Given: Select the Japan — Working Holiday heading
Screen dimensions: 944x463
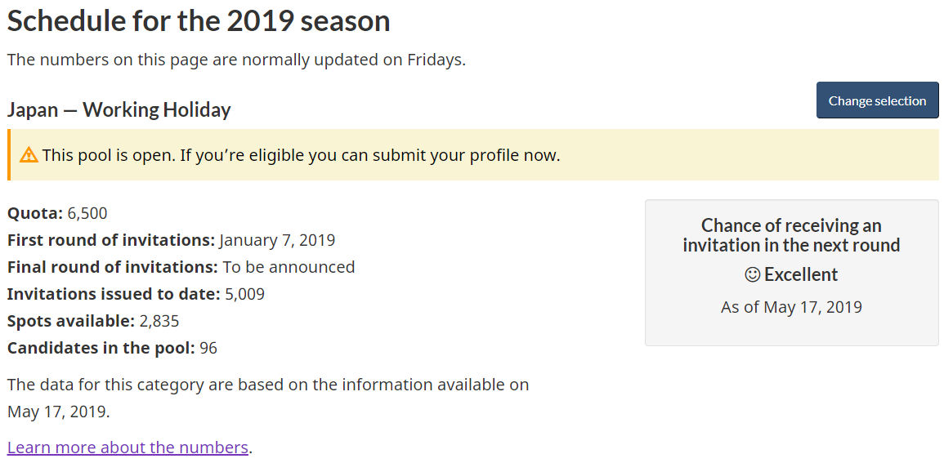Looking at the screenshot, I should pos(119,109).
